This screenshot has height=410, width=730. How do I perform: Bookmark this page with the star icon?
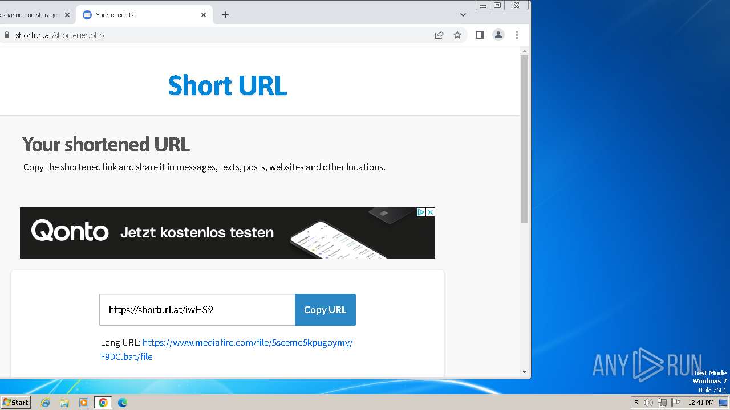click(457, 35)
